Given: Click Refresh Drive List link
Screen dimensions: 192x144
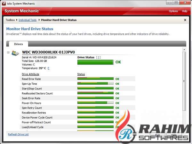Looking at the screenshot, I should (x=18, y=134).
